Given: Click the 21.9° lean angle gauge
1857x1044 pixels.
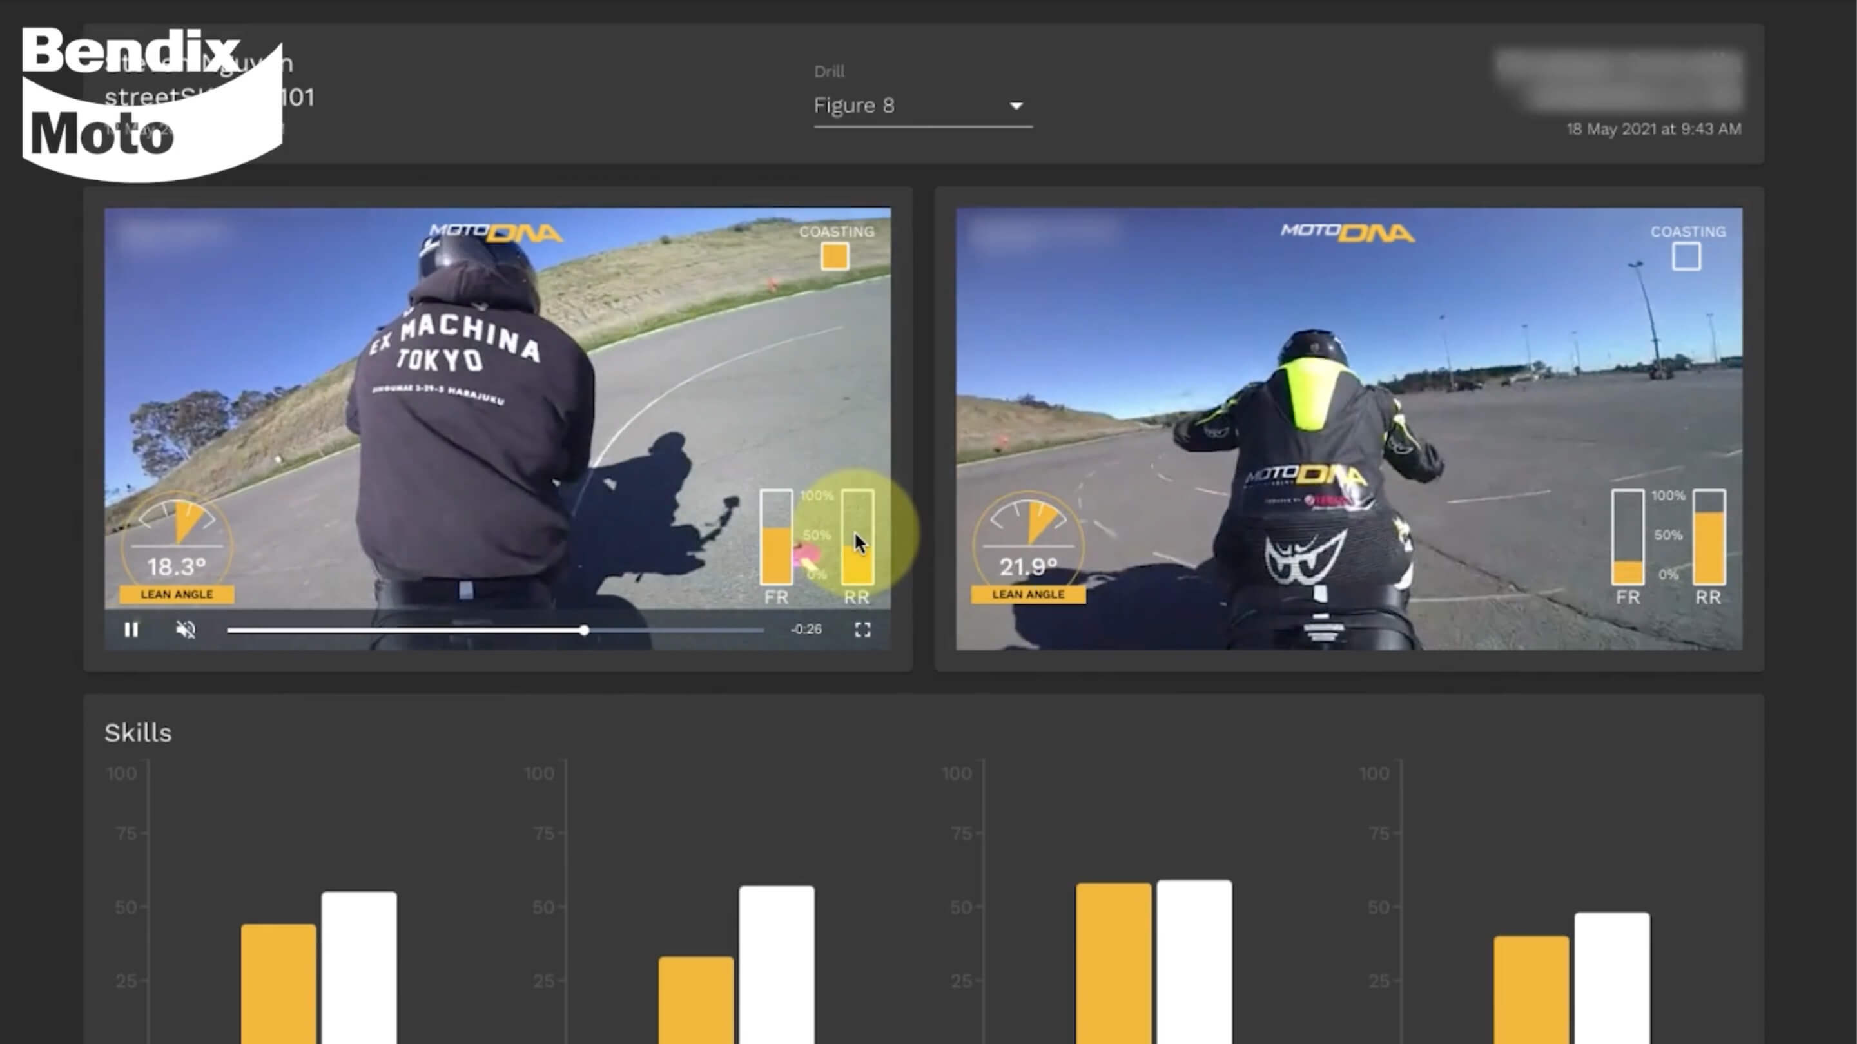Looking at the screenshot, I should 1028,548.
